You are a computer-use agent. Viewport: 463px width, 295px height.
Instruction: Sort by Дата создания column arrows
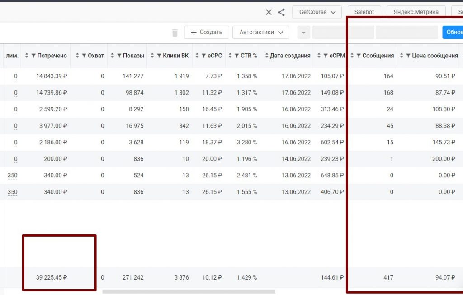[x=266, y=56]
